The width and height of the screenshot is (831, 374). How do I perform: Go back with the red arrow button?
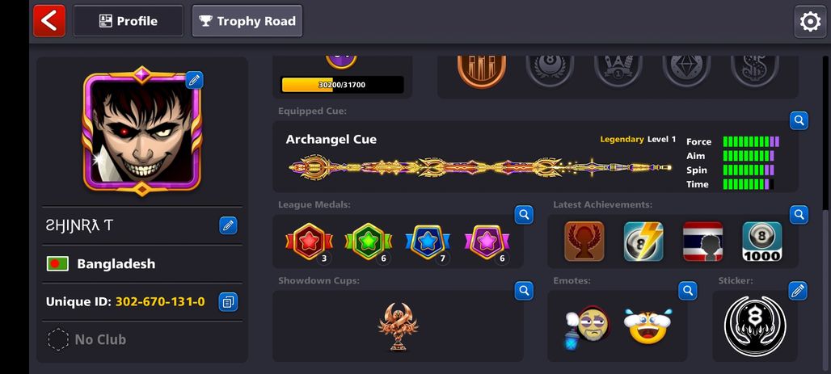click(x=49, y=21)
